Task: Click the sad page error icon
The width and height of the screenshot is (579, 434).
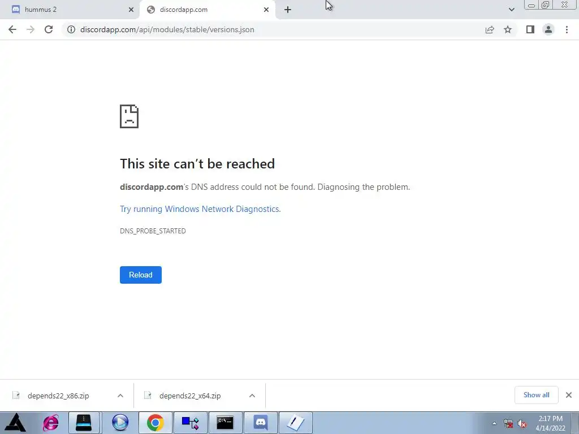Action: point(129,116)
